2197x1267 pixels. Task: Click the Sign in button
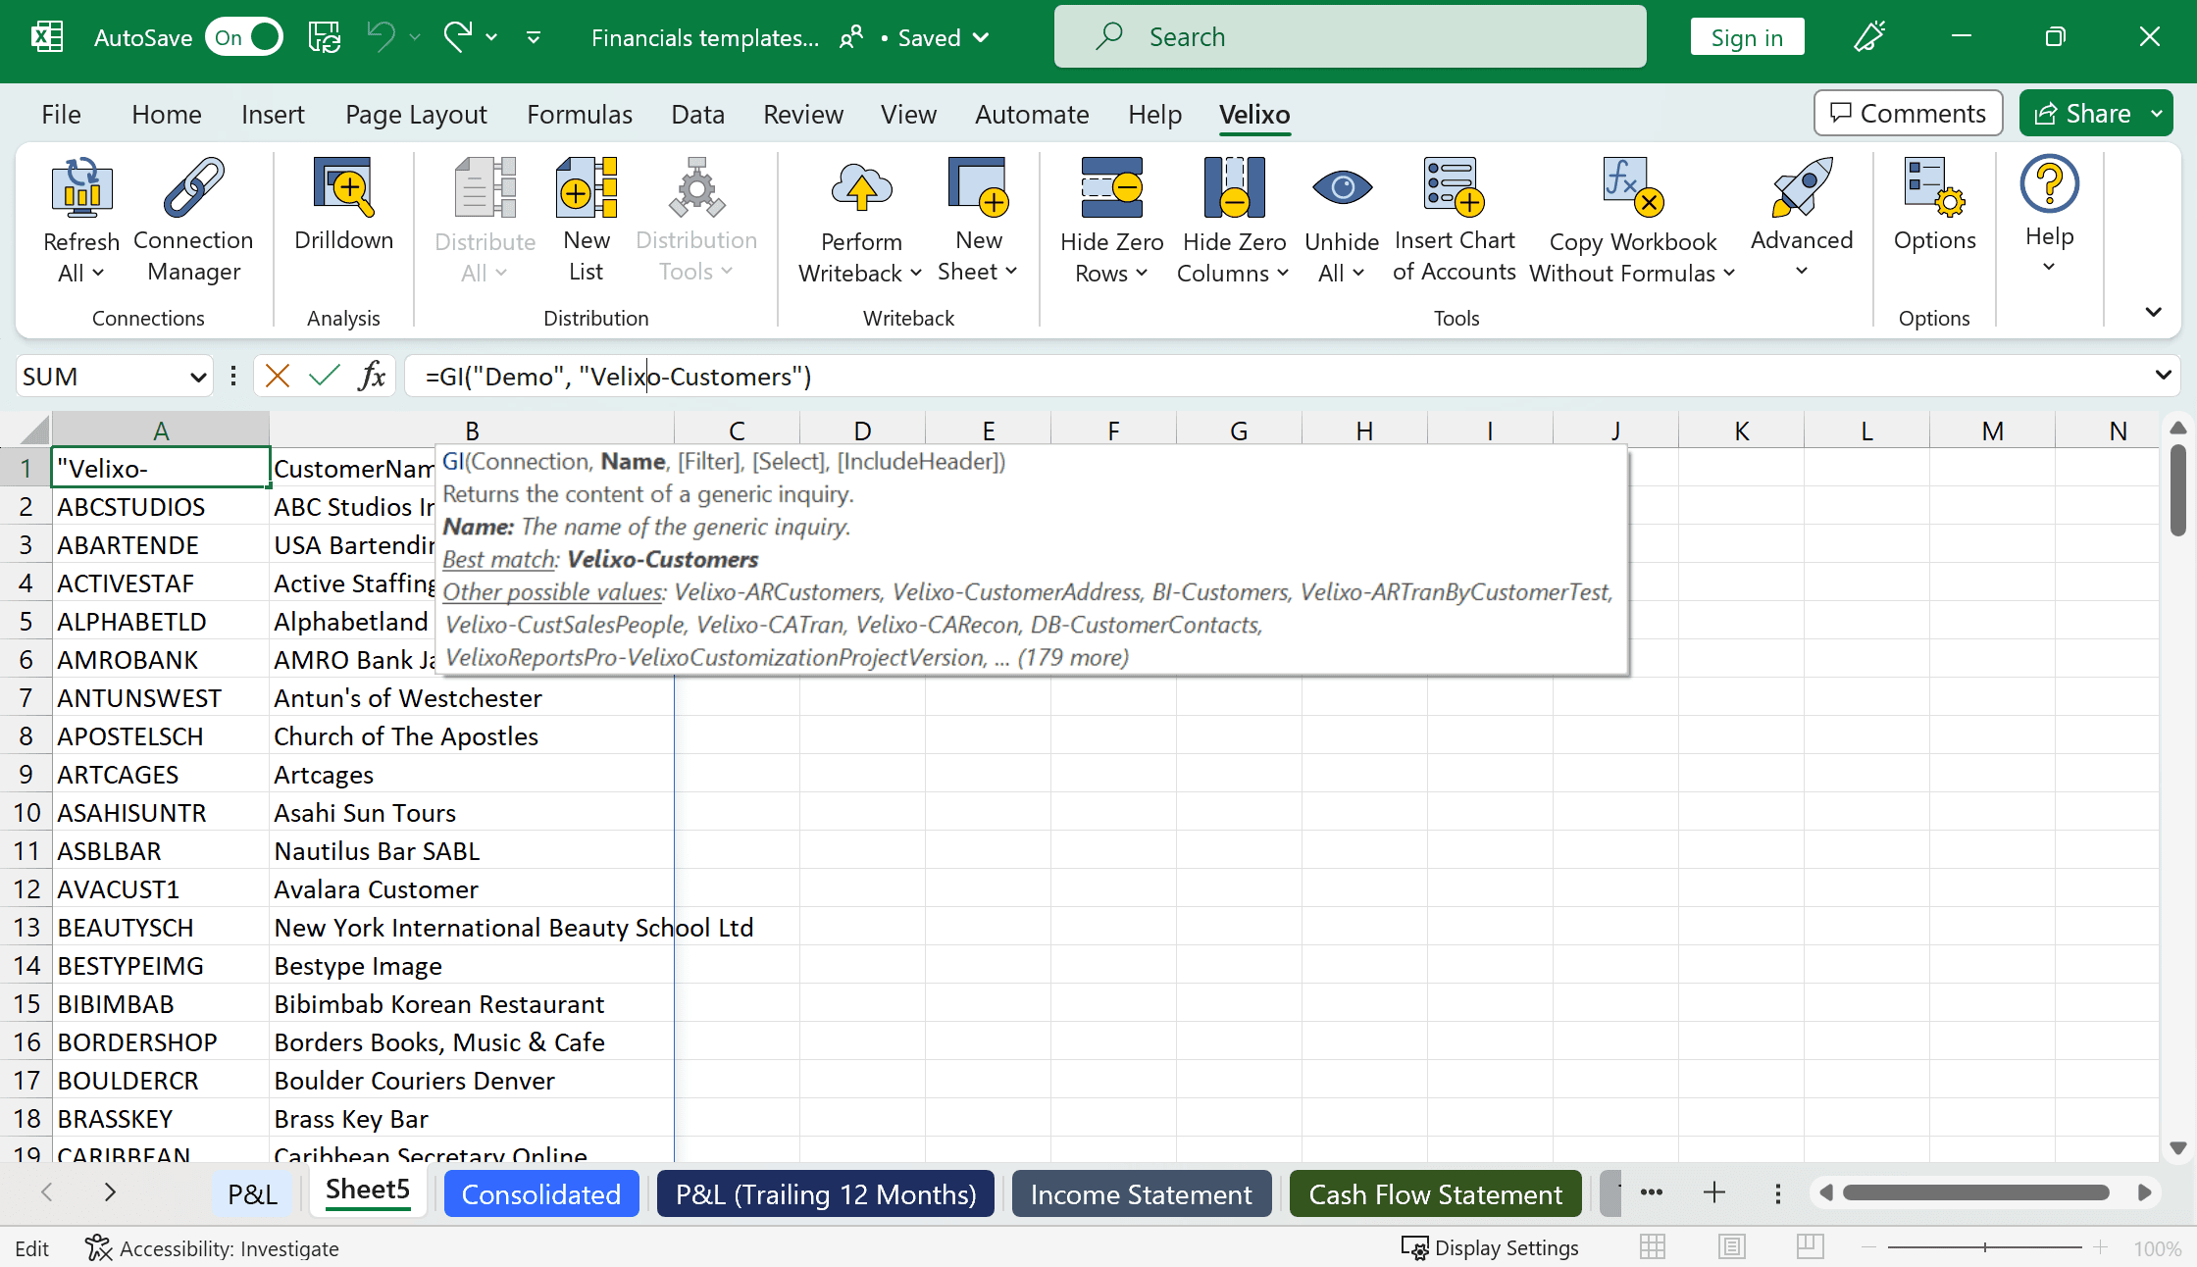pyautogui.click(x=1747, y=37)
